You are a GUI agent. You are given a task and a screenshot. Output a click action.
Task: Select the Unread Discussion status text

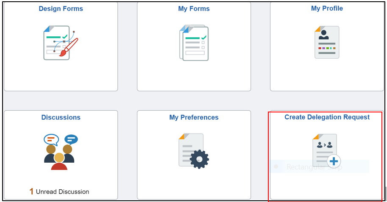click(62, 192)
